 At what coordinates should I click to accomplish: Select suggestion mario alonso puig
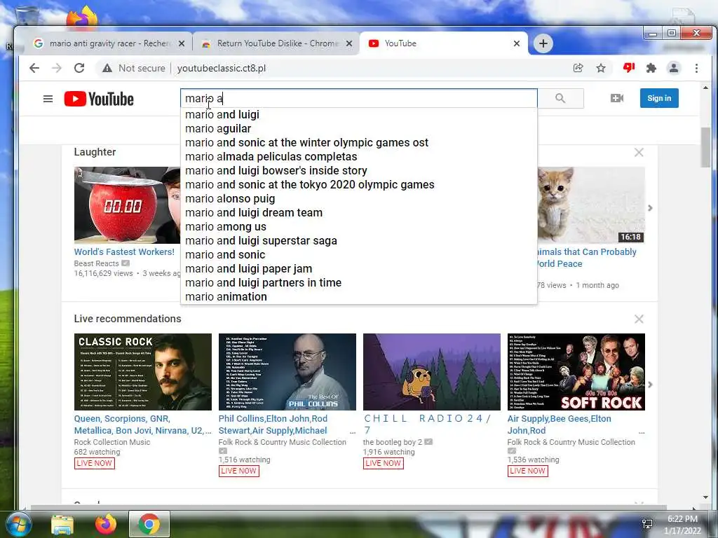pos(358,198)
